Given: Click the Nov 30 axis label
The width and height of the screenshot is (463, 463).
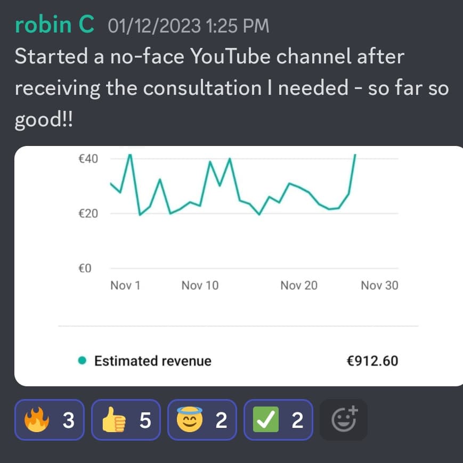Looking at the screenshot, I should coord(379,286).
